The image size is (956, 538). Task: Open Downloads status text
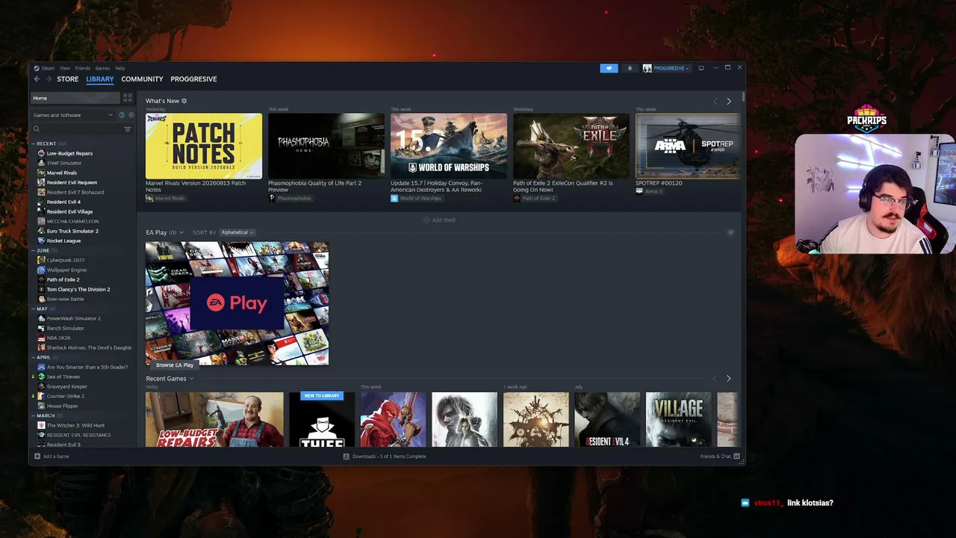389,456
